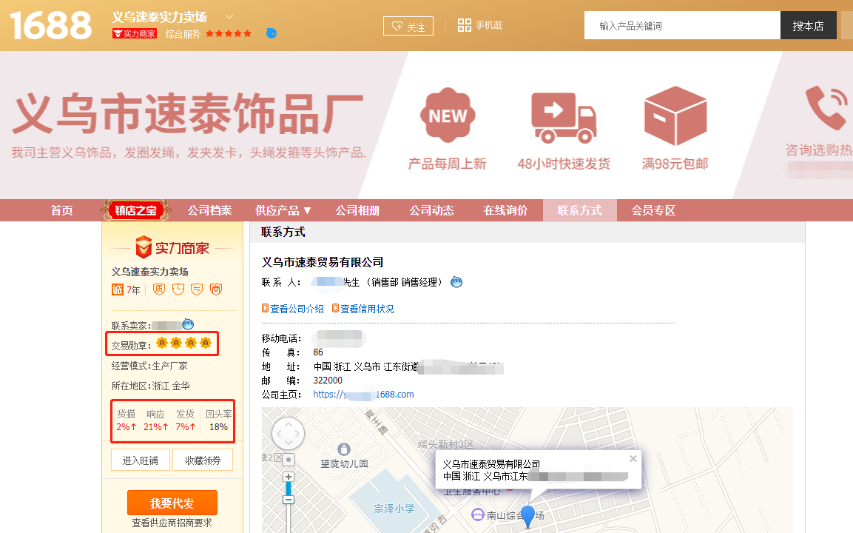The width and height of the screenshot is (853, 533).
Task: Go to 首页 tab
Action: pyautogui.click(x=61, y=210)
